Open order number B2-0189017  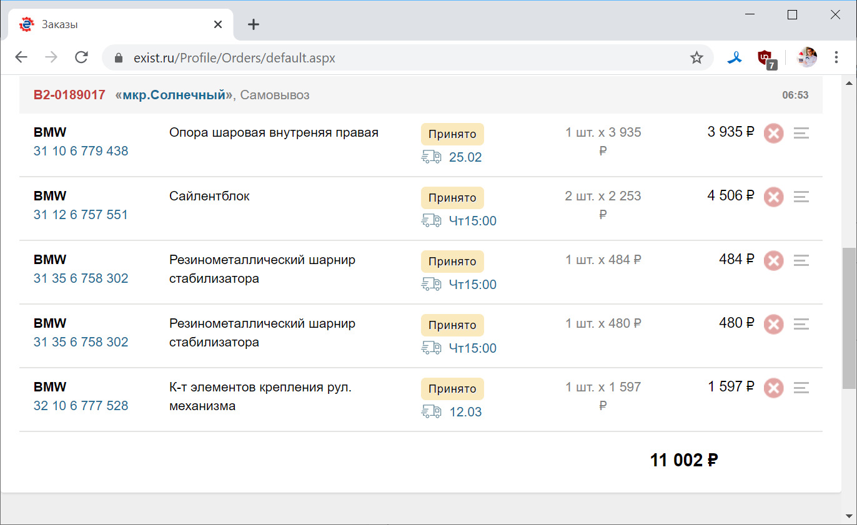(x=69, y=96)
